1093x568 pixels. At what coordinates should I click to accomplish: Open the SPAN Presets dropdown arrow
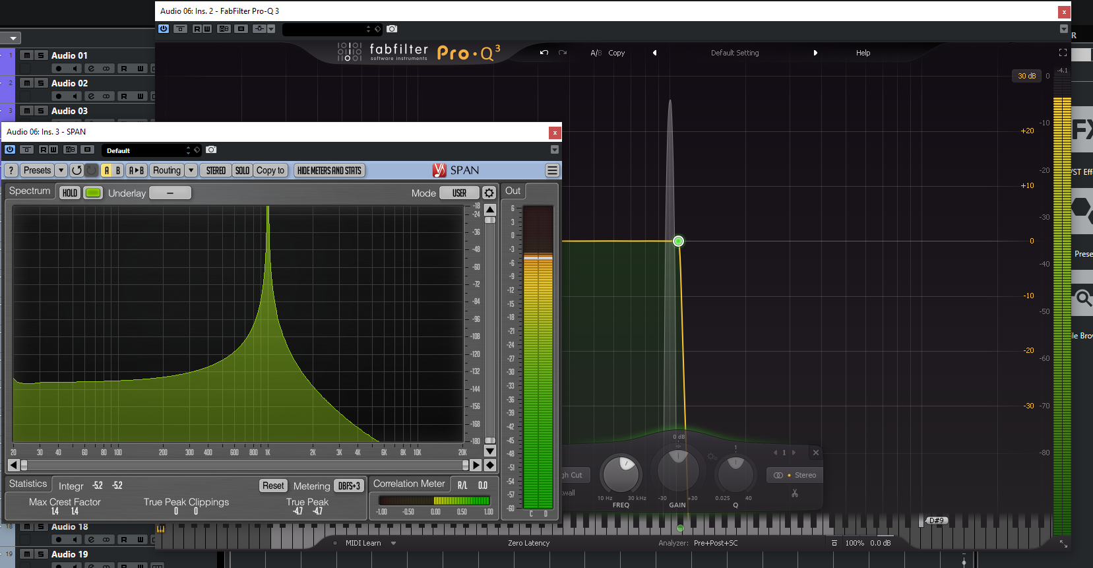(61, 170)
